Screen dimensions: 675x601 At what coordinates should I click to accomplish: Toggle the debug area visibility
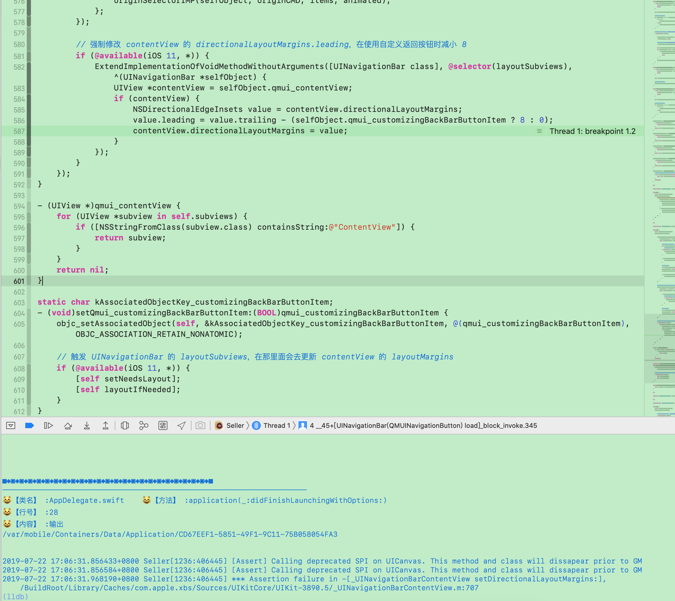(x=11, y=425)
